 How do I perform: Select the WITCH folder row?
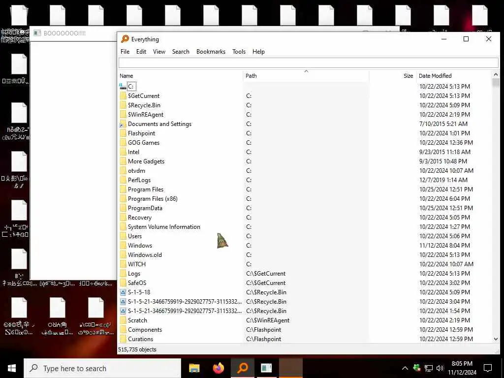(305, 264)
